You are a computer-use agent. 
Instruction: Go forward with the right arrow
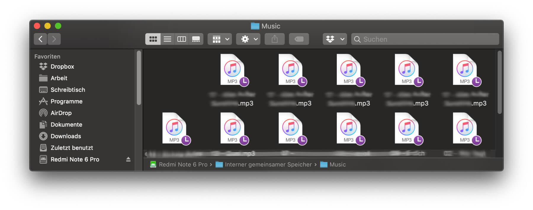[x=54, y=39]
